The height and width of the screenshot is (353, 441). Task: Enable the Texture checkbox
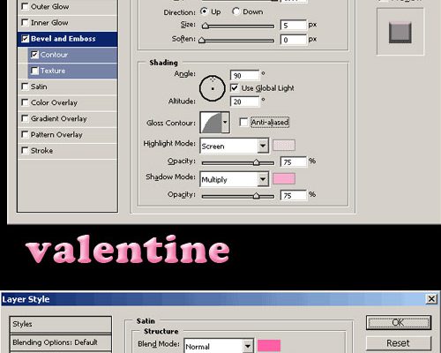point(34,71)
